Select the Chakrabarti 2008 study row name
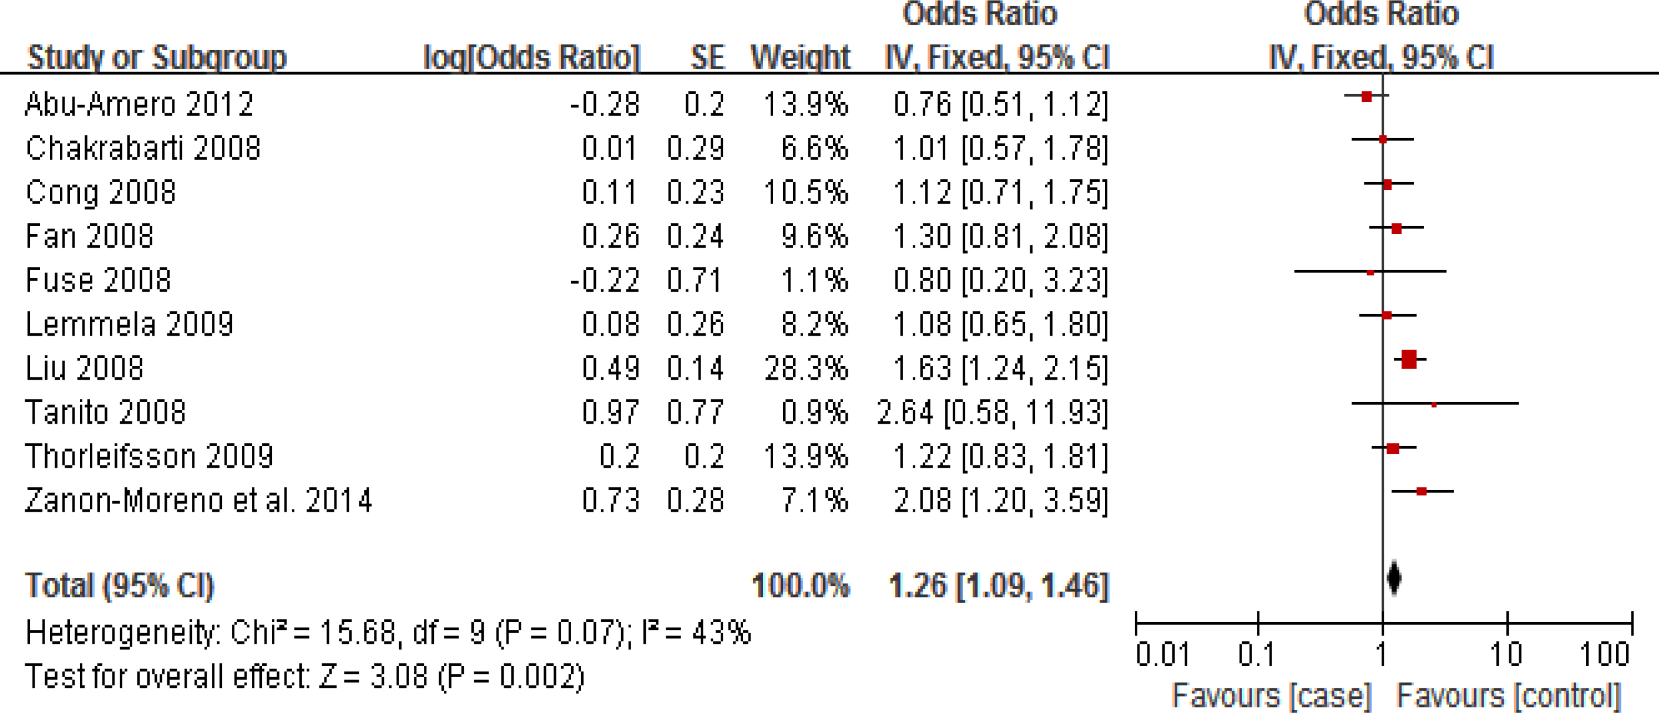1659x713 pixels. tap(143, 148)
